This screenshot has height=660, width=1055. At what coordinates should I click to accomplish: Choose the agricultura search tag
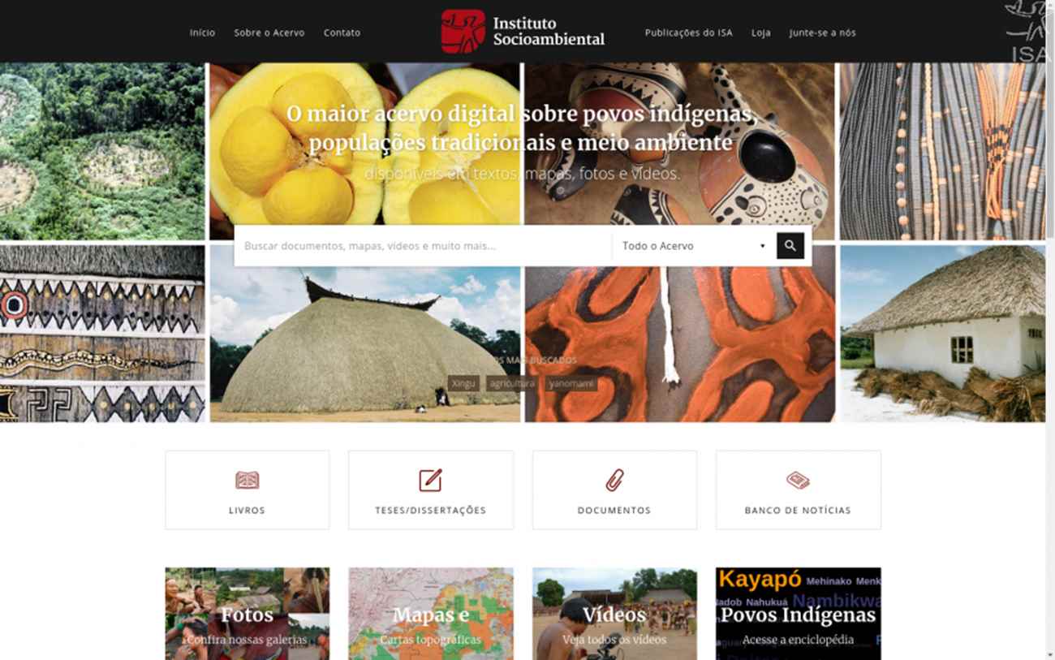coord(512,383)
